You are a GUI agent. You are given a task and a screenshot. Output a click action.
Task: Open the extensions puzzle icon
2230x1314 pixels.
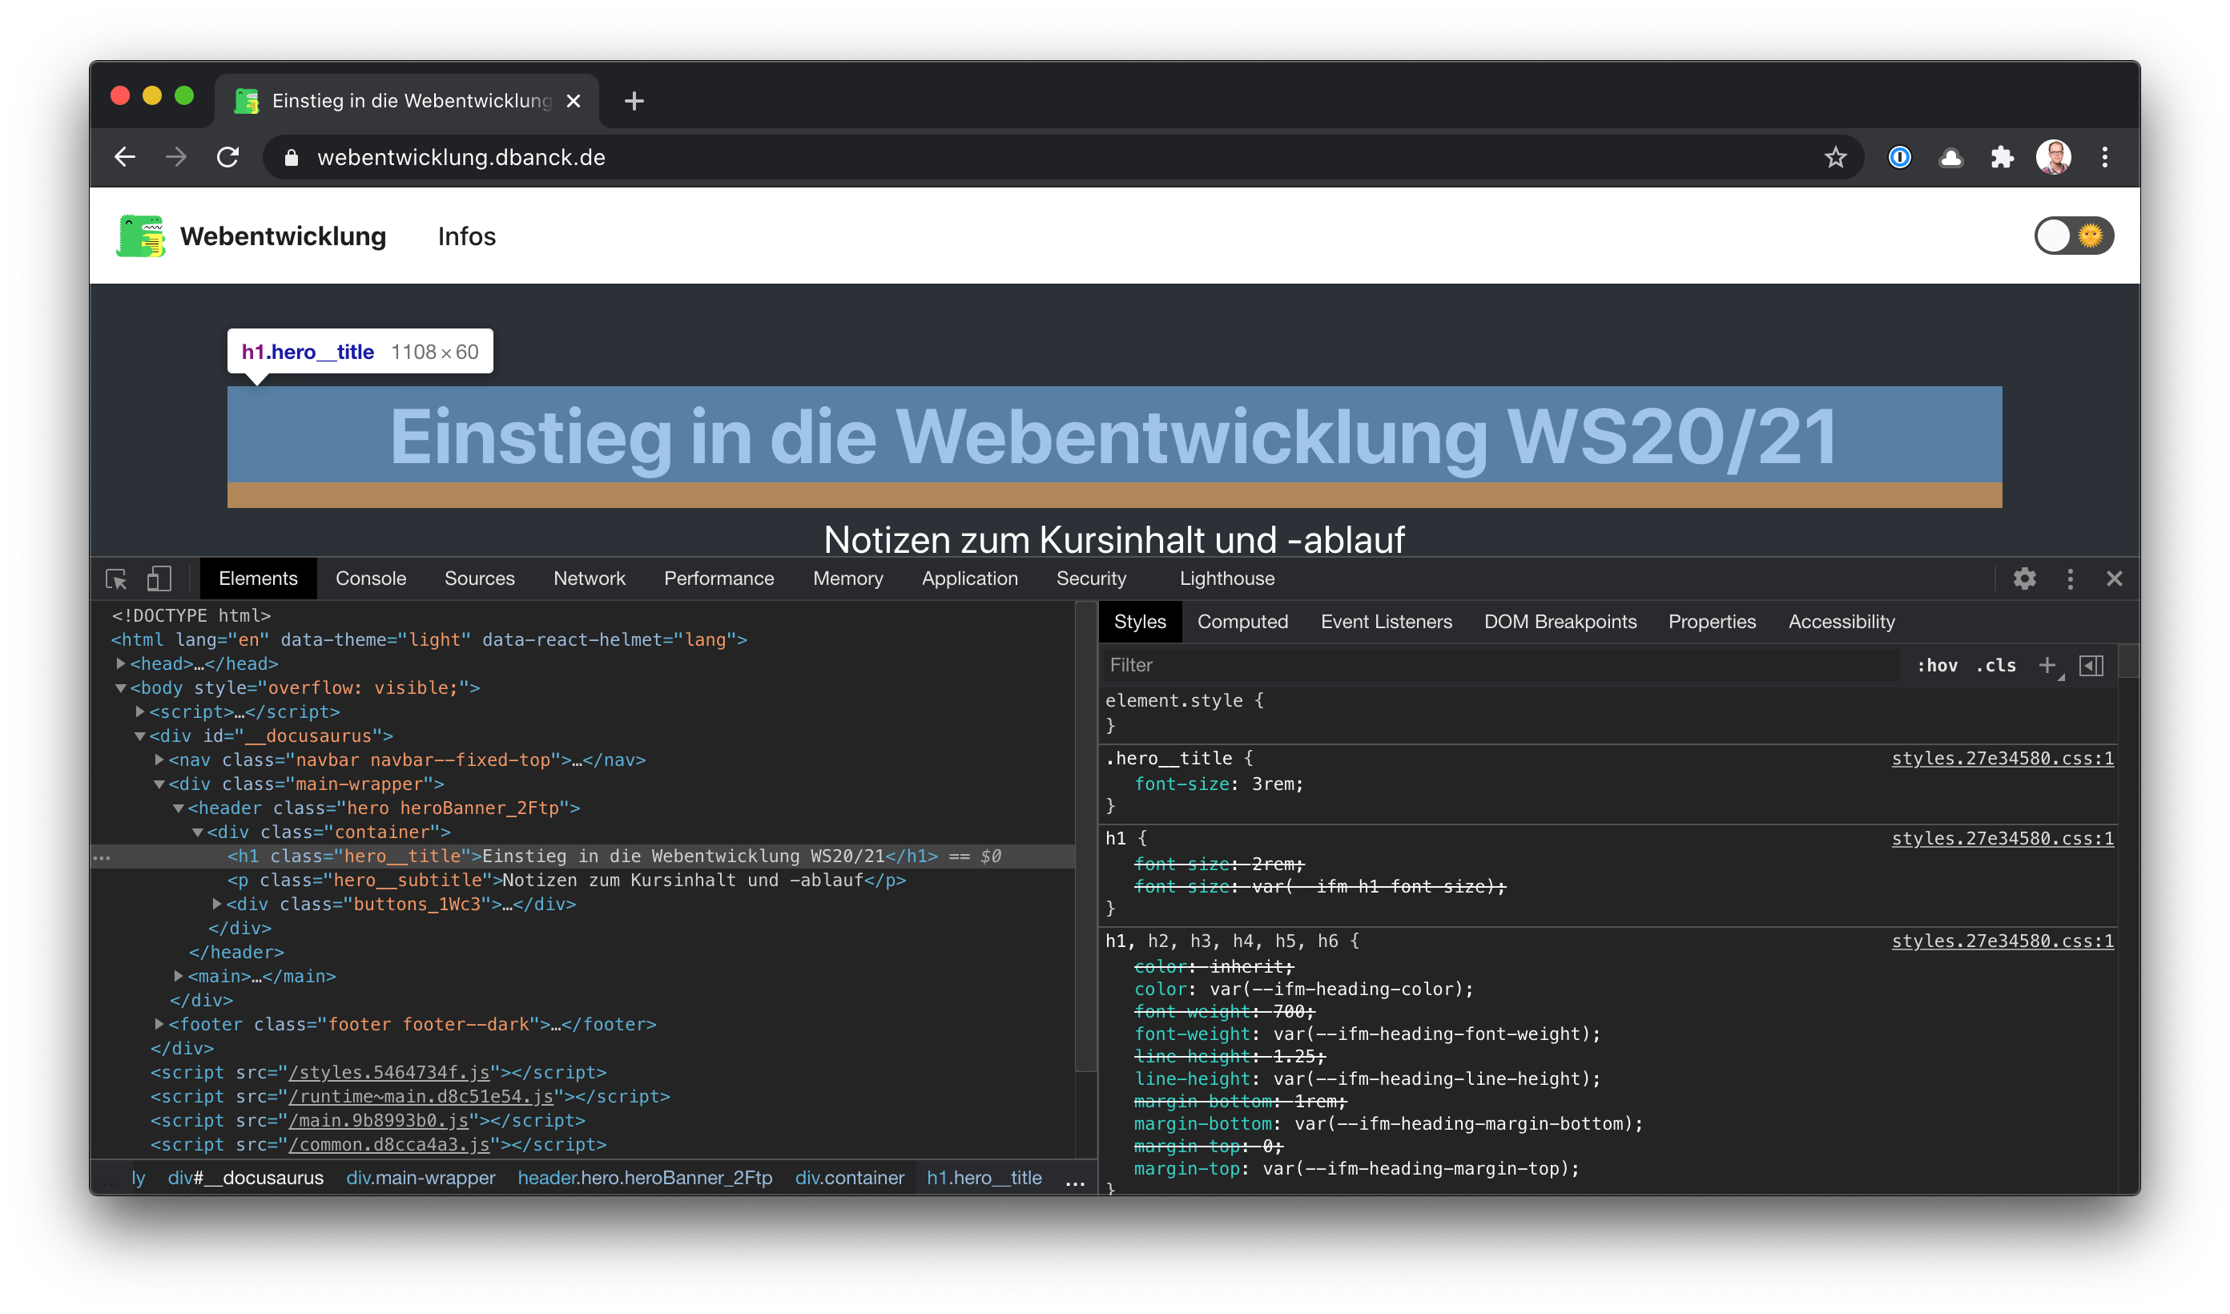[2002, 158]
